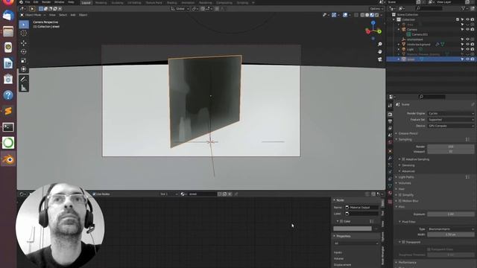Expand the Volumes panel
This screenshot has width=477, height=268.
405,183
